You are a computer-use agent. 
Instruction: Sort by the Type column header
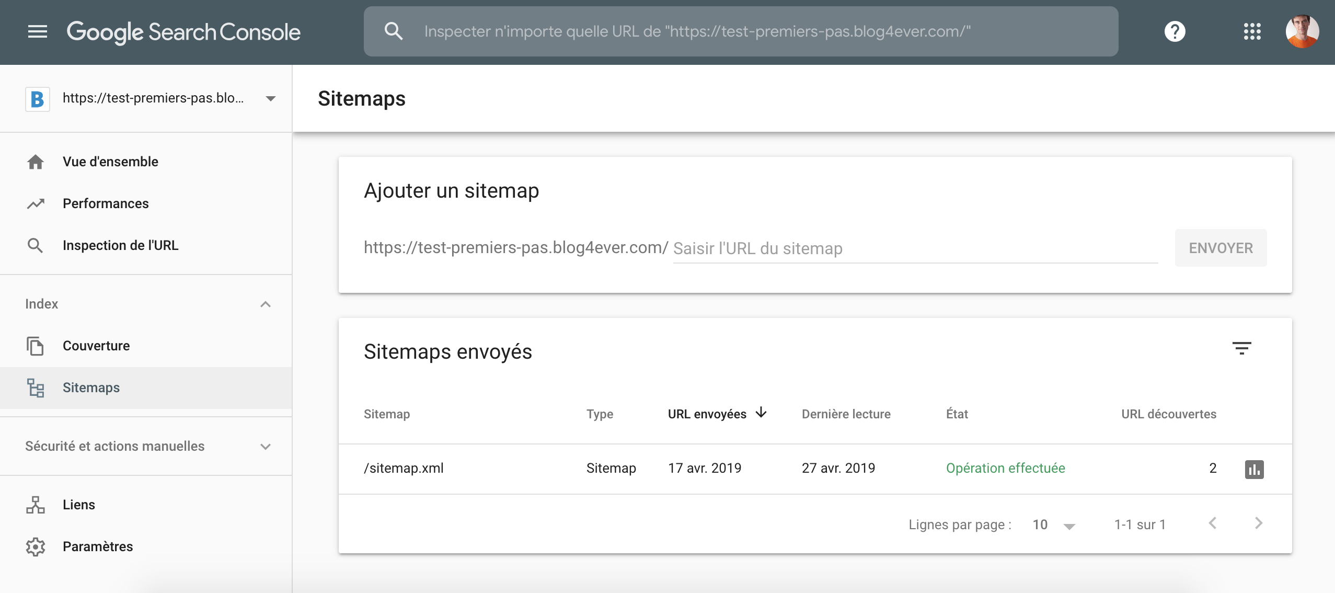[600, 414]
